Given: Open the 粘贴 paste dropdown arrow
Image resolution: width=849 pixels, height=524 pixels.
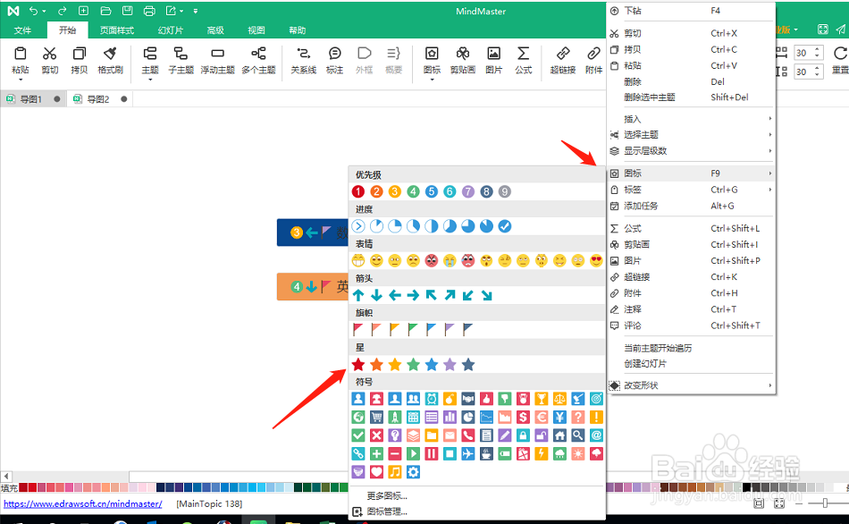Looking at the screenshot, I should [21, 80].
